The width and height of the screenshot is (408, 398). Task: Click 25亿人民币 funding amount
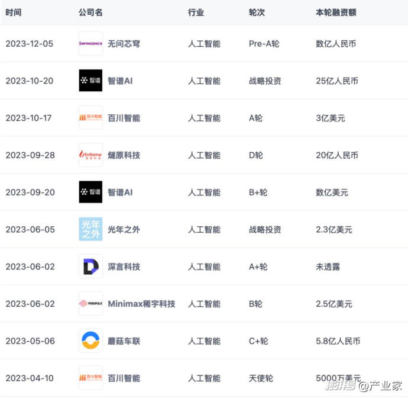pyautogui.click(x=337, y=81)
